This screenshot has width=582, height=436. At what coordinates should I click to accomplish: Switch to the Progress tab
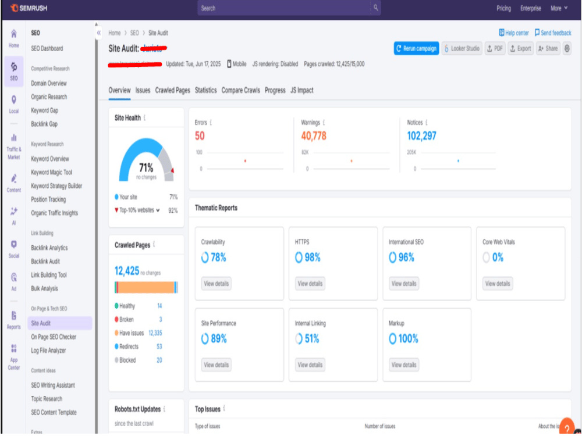(275, 90)
